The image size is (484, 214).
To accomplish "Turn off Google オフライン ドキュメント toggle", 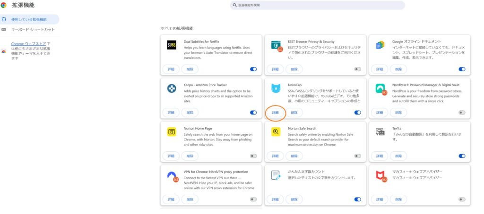I will [x=462, y=69].
